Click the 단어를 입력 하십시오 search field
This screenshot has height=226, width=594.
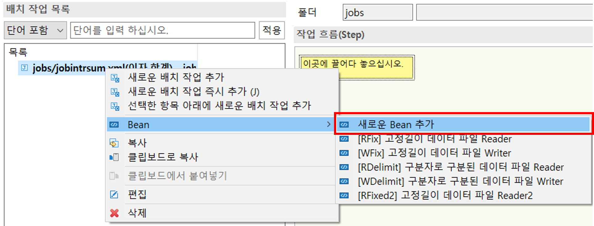pyautogui.click(x=163, y=30)
